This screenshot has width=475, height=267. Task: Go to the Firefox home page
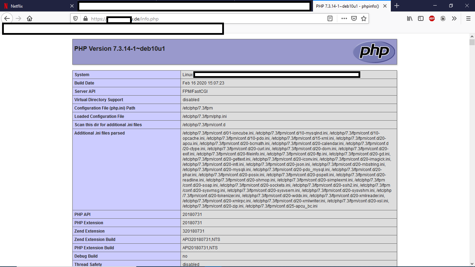[30, 19]
